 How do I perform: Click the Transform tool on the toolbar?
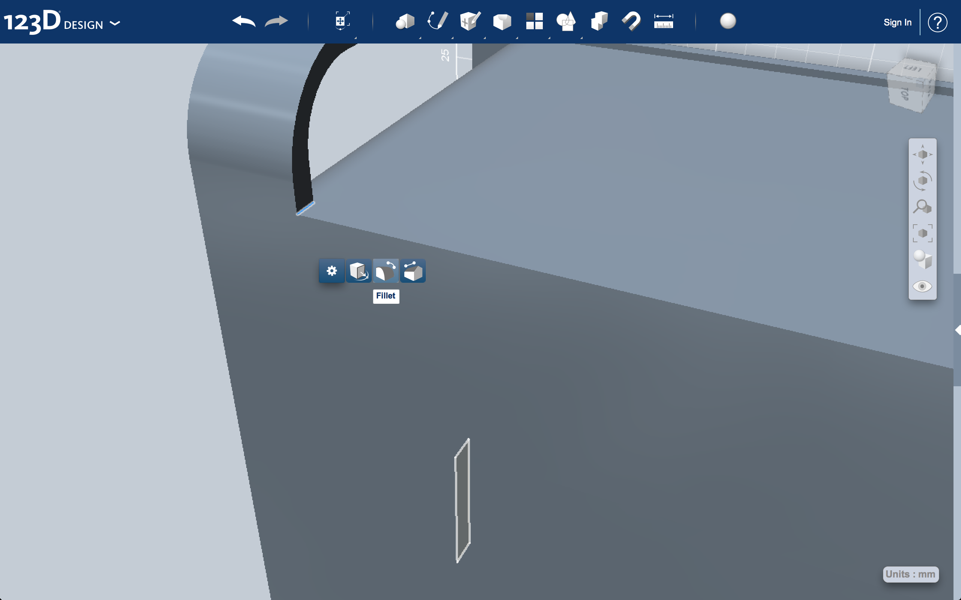342,21
